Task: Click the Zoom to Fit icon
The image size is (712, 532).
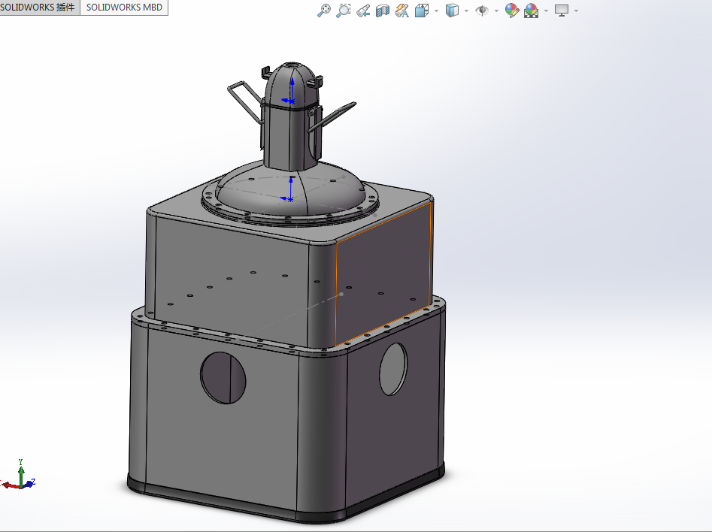Action: tap(324, 11)
